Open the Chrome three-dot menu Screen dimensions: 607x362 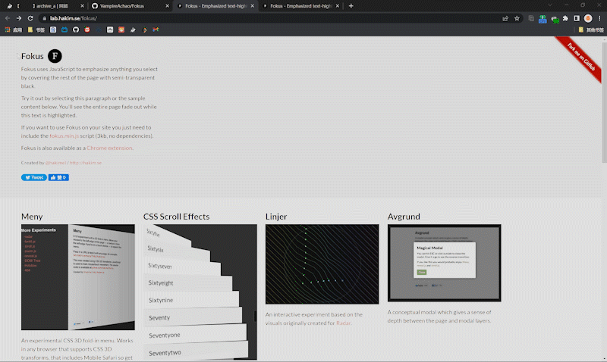599,17
